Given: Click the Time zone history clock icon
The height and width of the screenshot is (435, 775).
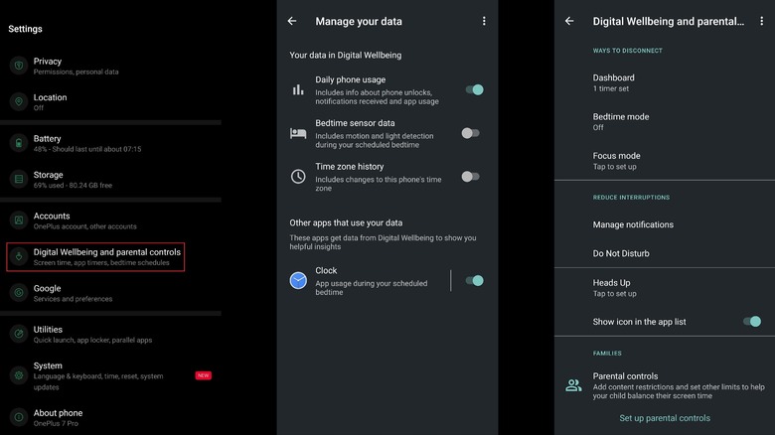Looking at the screenshot, I should tap(298, 177).
